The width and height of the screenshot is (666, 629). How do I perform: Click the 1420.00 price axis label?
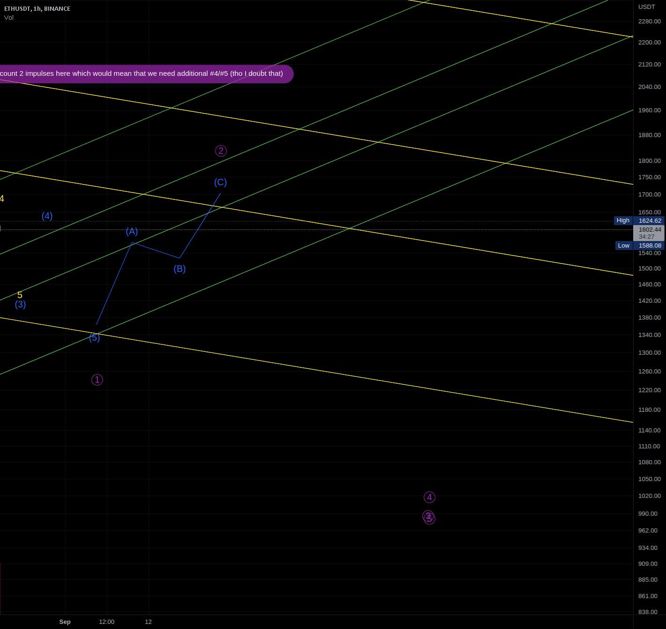pos(650,301)
